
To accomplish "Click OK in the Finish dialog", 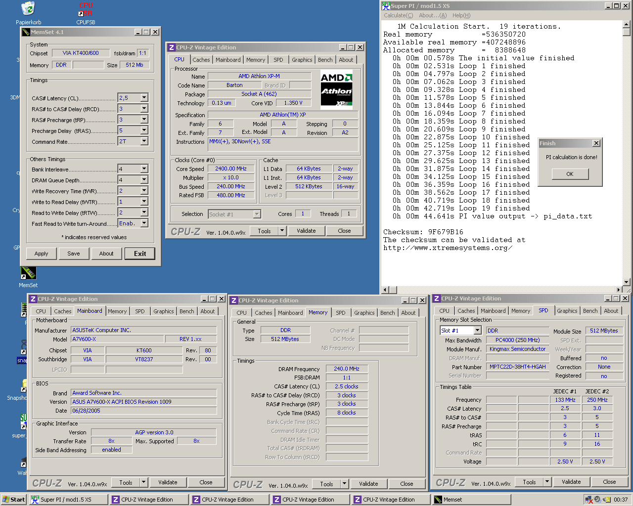I will coord(570,174).
